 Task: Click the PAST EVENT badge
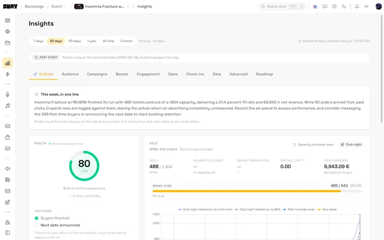46,57
